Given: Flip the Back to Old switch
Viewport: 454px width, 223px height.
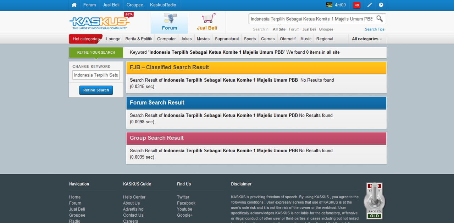Looking at the screenshot, I should (374, 201).
